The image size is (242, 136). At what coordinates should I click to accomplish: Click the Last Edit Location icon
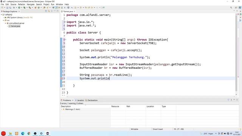pos(86,8)
